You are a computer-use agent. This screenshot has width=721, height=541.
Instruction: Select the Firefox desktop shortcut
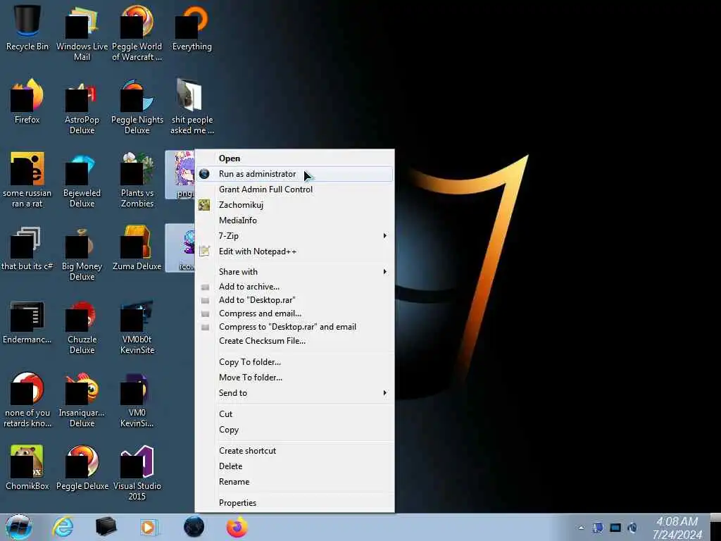[27, 101]
